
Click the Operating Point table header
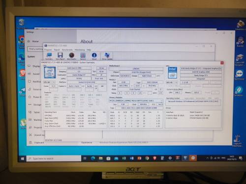tap(51, 112)
